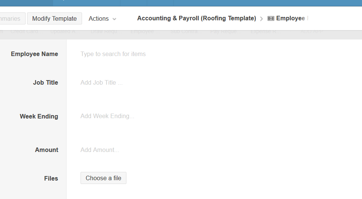Click the Files field label
The image size is (362, 199).
51,179
